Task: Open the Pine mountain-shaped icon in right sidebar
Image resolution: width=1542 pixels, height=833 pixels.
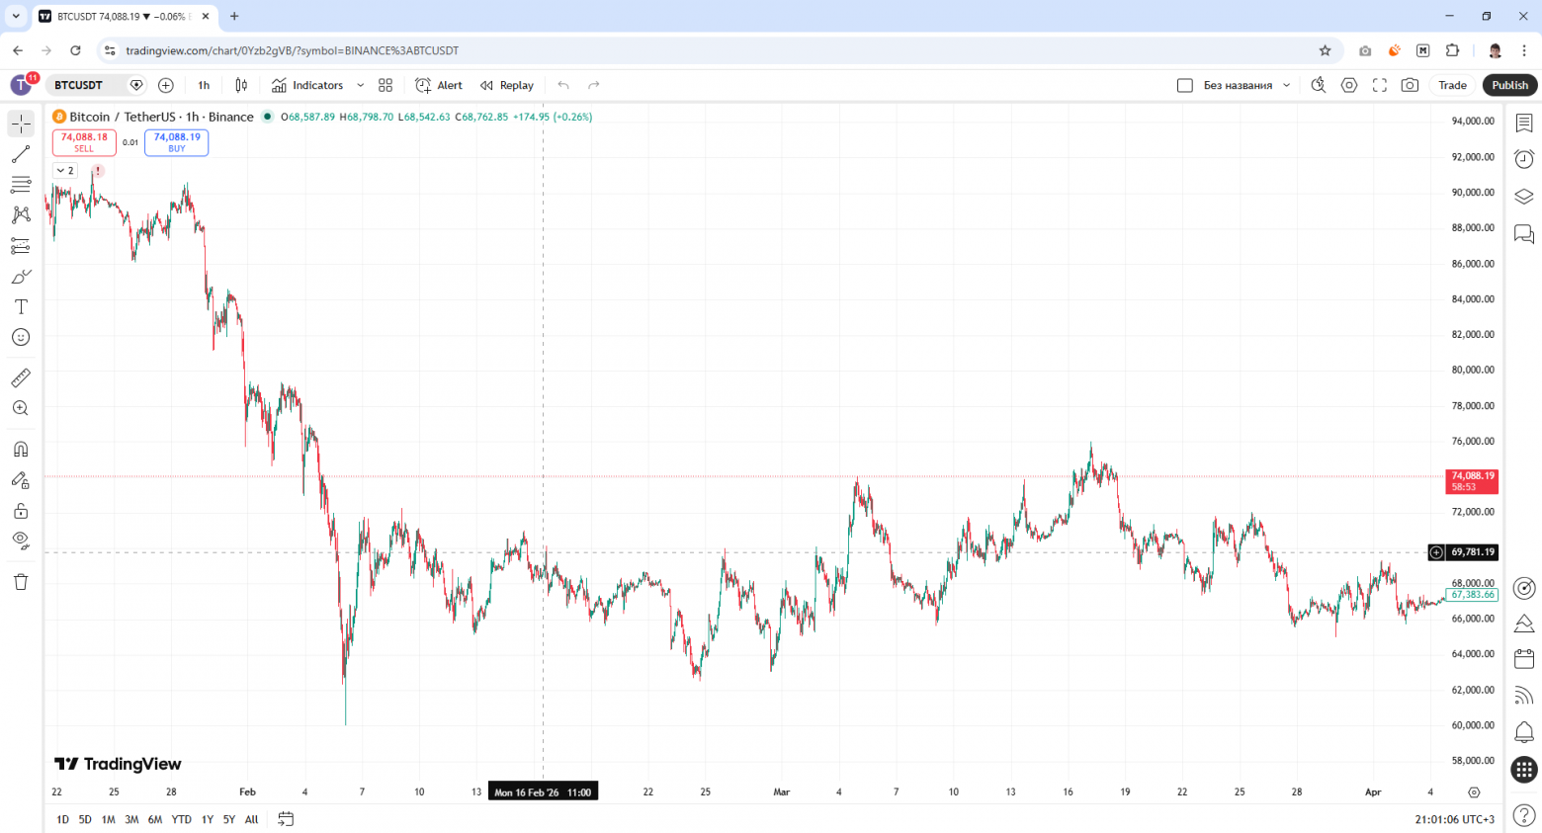Action: coord(1524,624)
